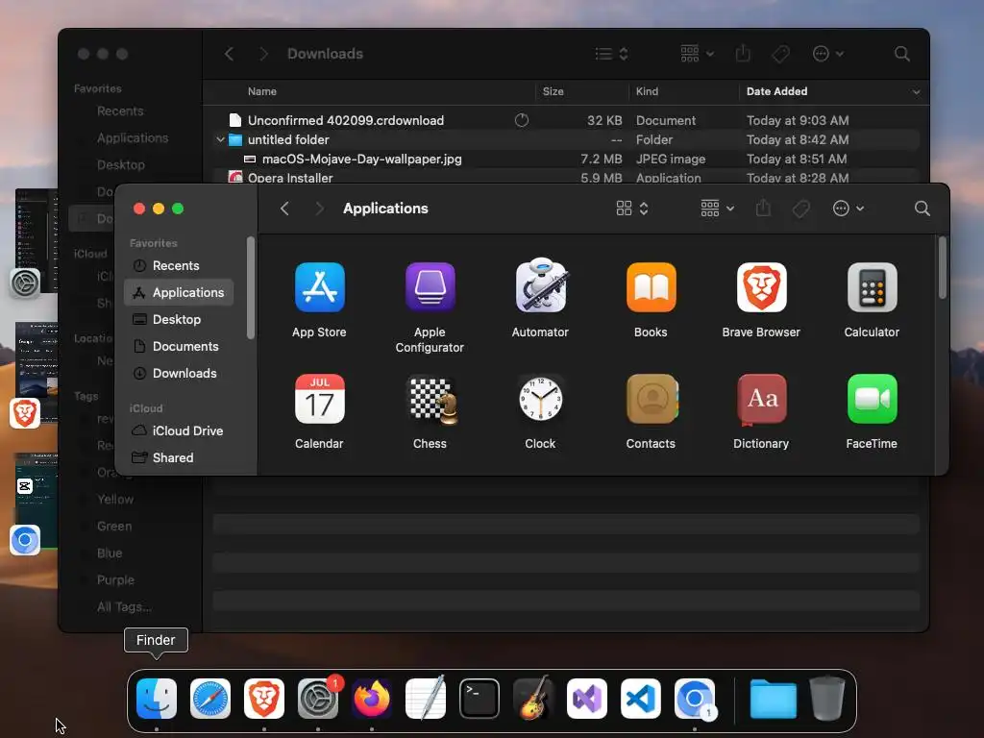Open icon view switcher in Applications toolbar
The height and width of the screenshot is (738, 984).
(x=632, y=209)
